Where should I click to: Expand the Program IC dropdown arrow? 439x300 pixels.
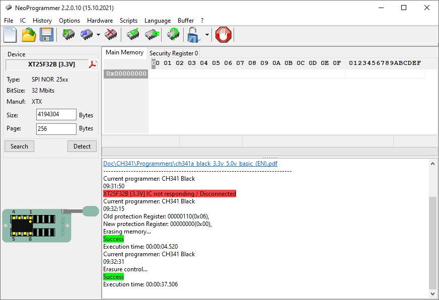click(98, 35)
